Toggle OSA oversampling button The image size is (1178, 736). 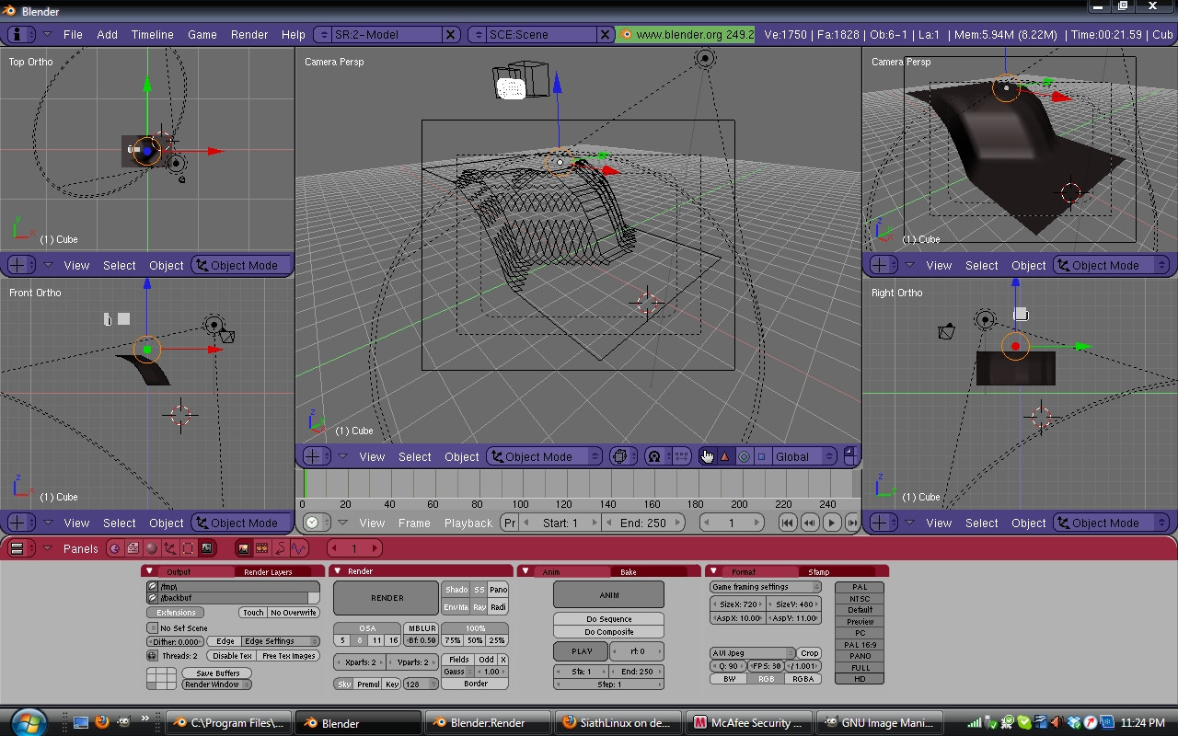pyautogui.click(x=367, y=628)
